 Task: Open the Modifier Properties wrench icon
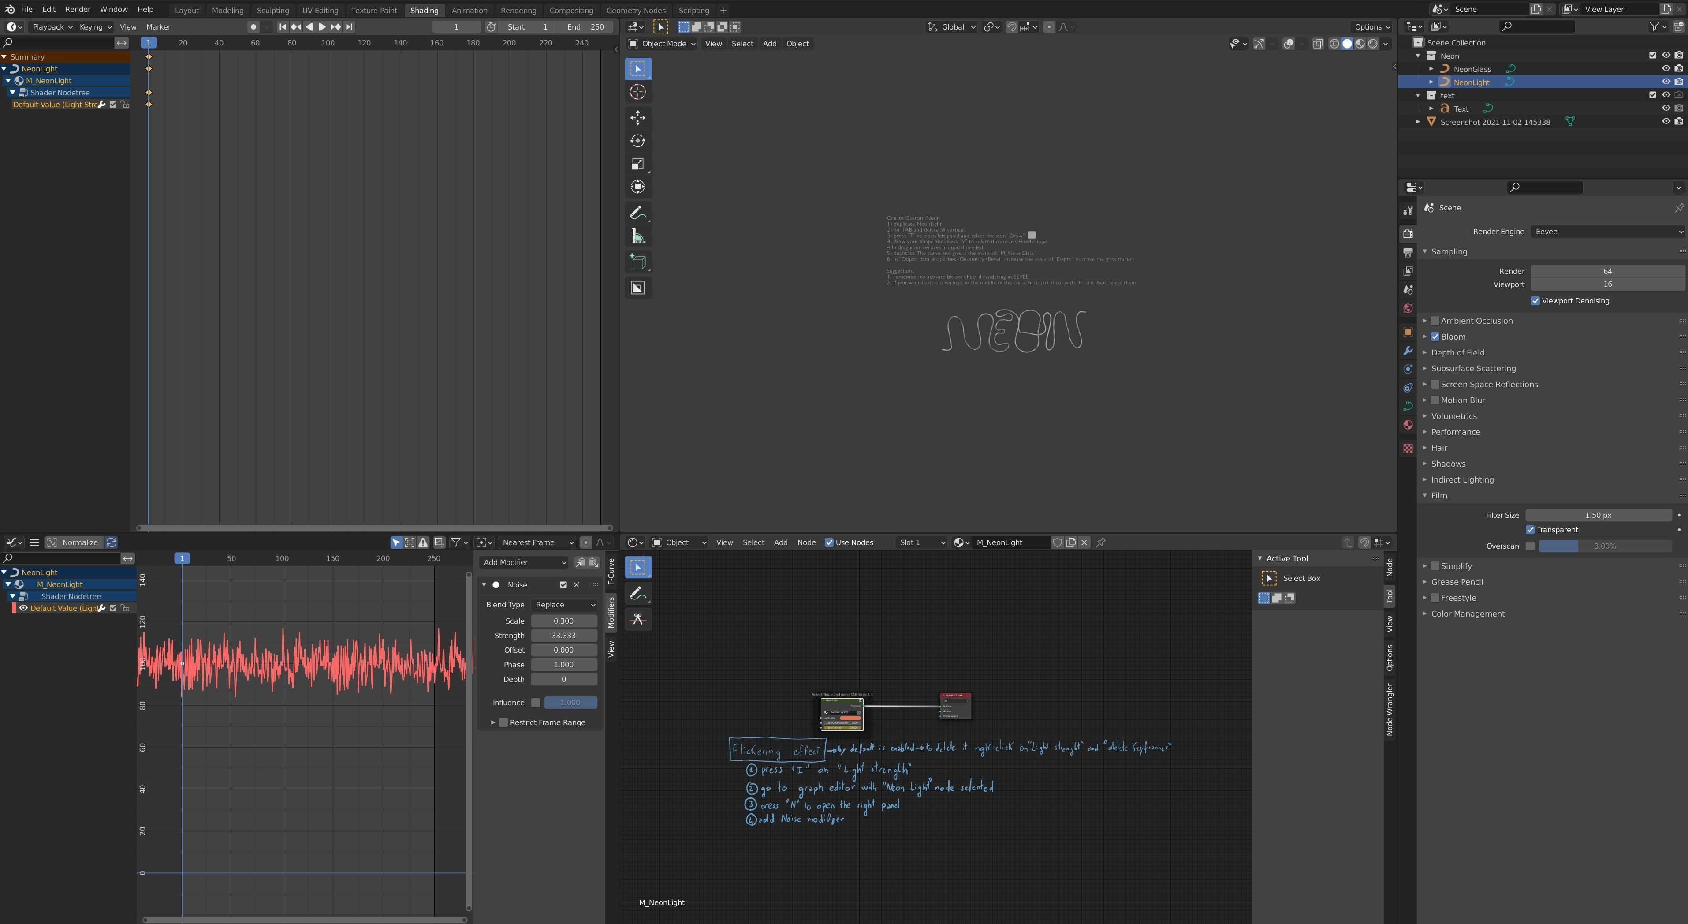pos(1408,352)
